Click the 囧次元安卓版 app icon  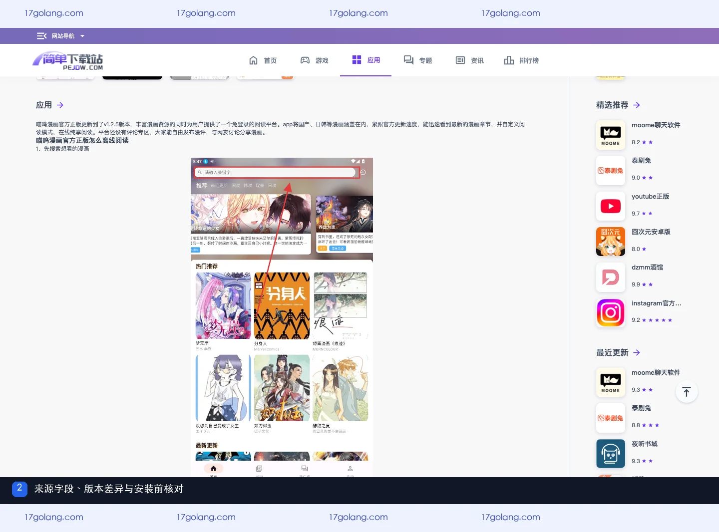[611, 242]
